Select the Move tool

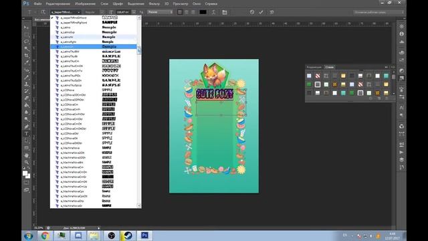pos(27,27)
